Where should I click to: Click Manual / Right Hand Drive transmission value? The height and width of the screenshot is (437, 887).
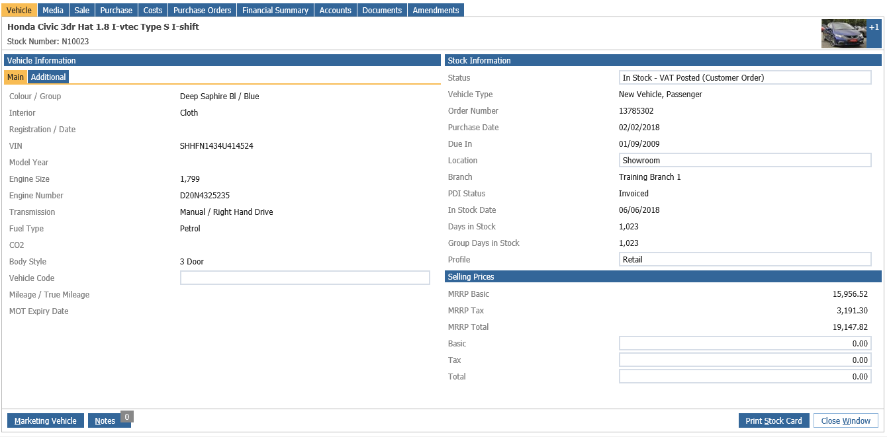pyautogui.click(x=226, y=212)
